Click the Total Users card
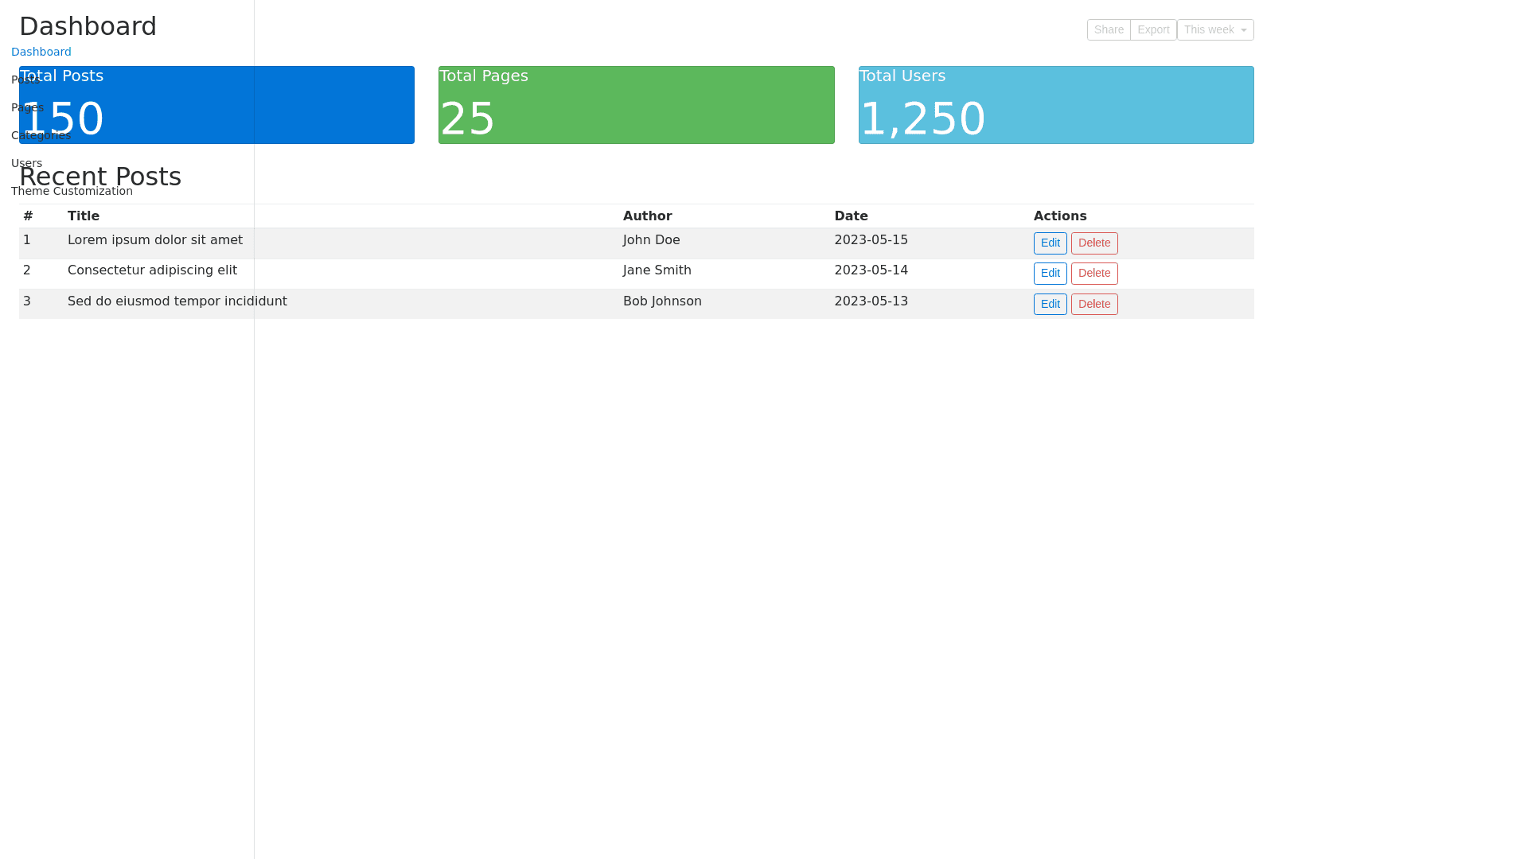The height and width of the screenshot is (859, 1528). click(1055, 106)
